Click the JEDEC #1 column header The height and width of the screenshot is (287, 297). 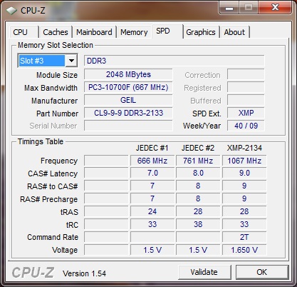152,148
